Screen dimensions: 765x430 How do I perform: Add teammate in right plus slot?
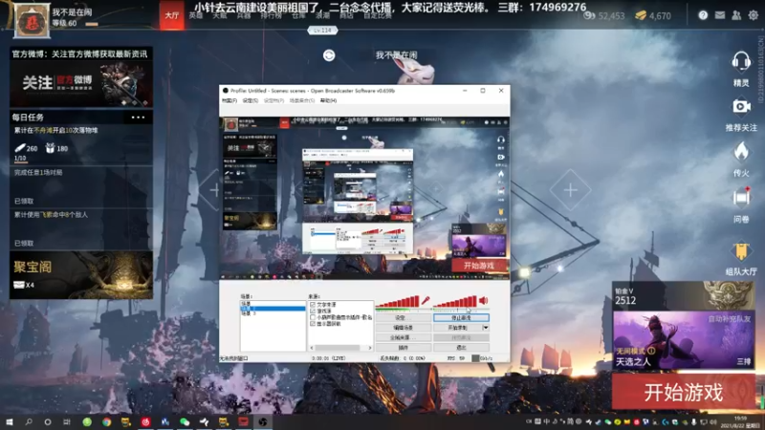(570, 190)
